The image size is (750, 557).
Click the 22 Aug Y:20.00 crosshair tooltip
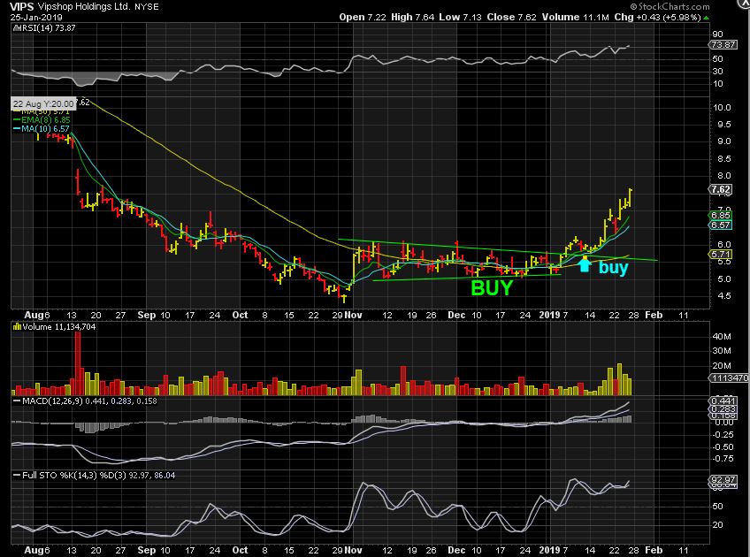click(x=43, y=103)
